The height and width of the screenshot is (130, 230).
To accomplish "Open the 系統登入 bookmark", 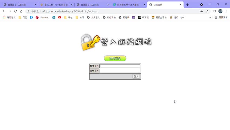I will click(x=93, y=17).
